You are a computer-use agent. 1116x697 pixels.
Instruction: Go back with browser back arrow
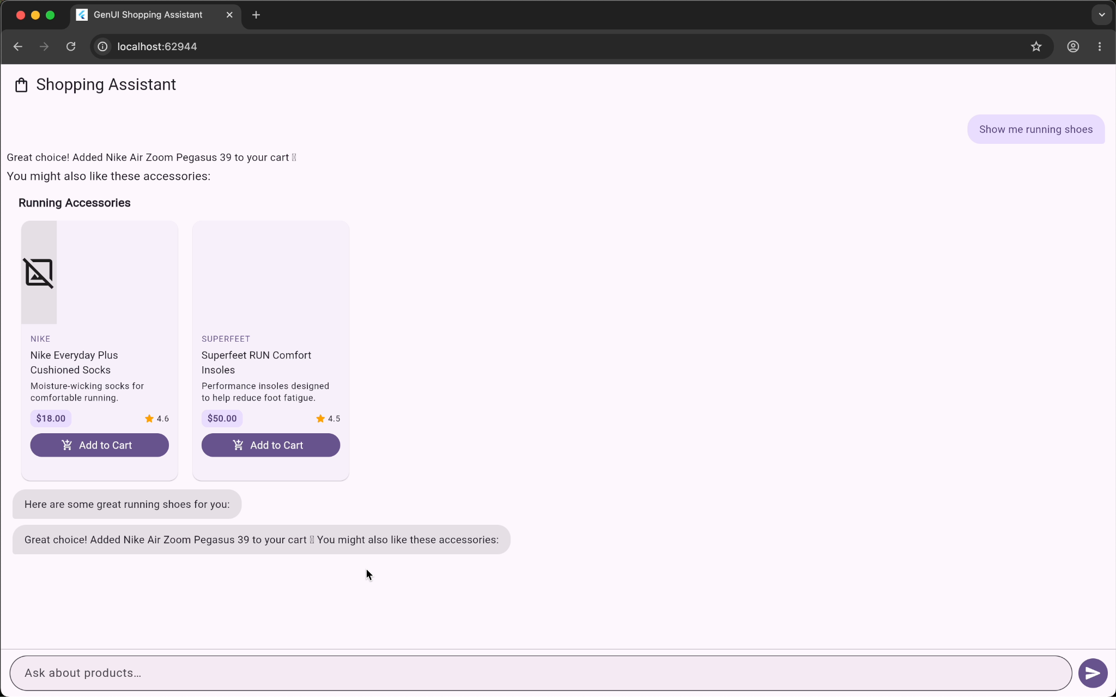tap(18, 47)
